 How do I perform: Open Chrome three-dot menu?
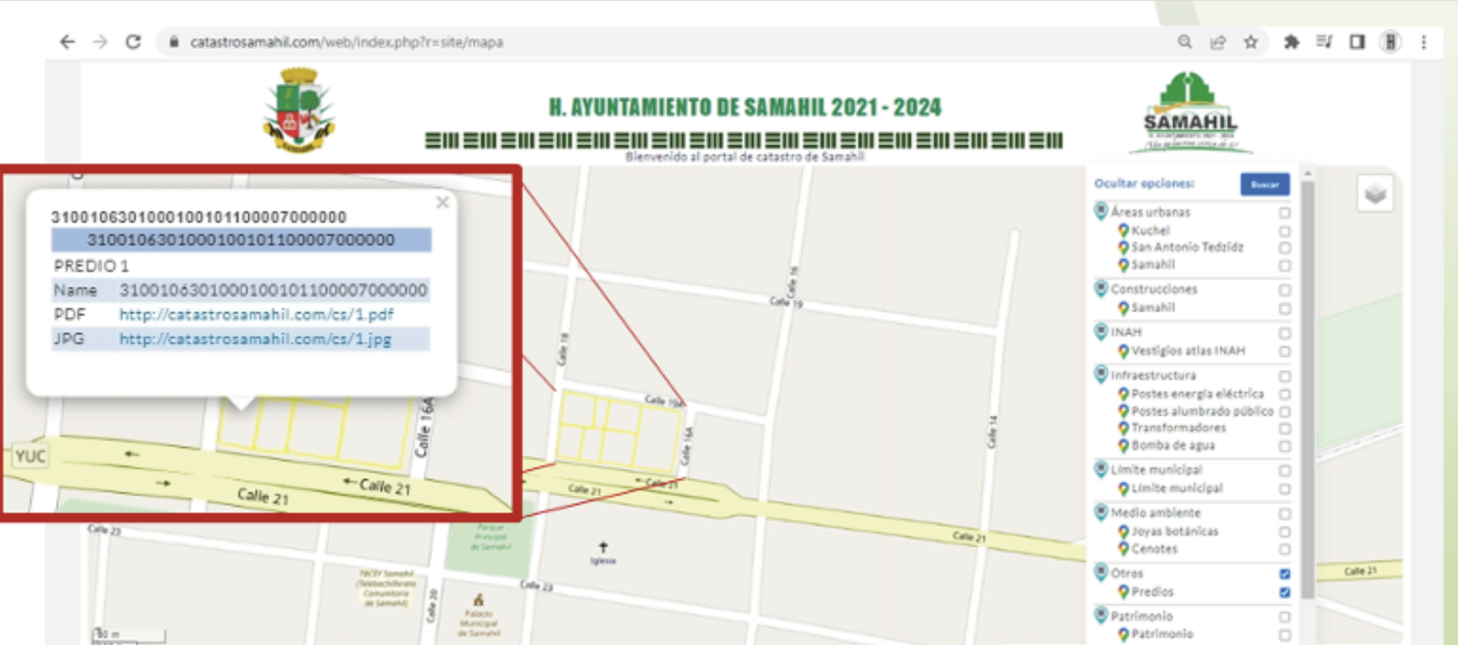click(x=1423, y=42)
